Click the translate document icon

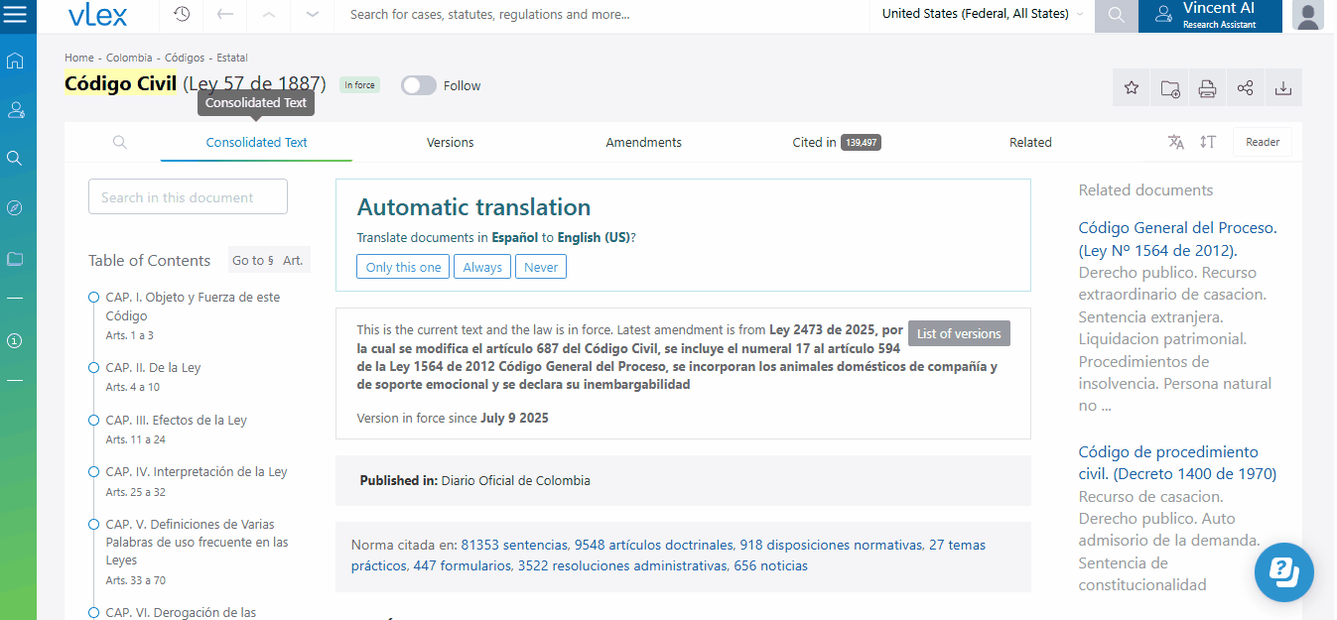(x=1176, y=142)
